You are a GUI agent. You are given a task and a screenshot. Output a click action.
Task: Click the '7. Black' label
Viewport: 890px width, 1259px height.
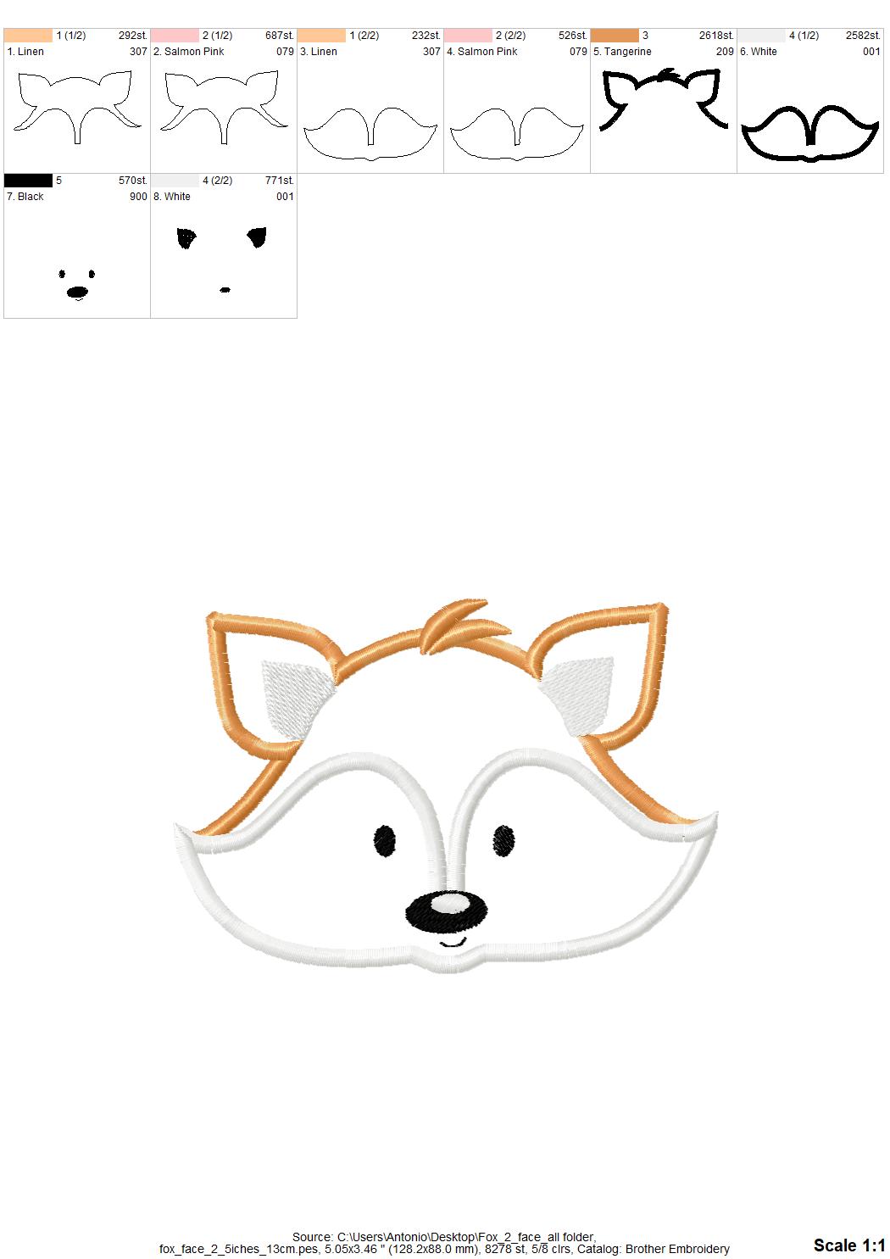pos(25,197)
